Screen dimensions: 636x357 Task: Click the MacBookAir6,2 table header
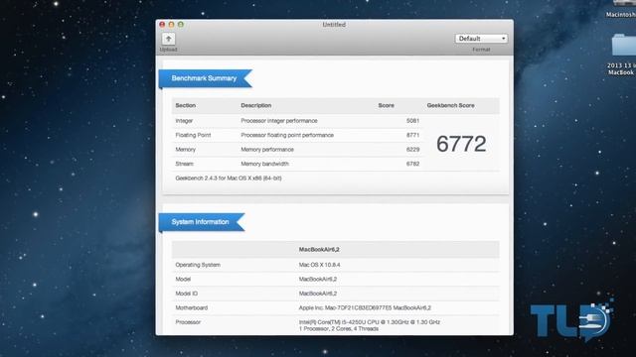point(319,249)
